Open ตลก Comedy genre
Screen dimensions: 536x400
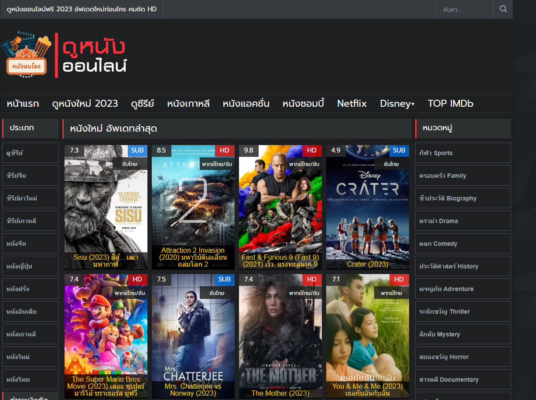pyautogui.click(x=463, y=244)
